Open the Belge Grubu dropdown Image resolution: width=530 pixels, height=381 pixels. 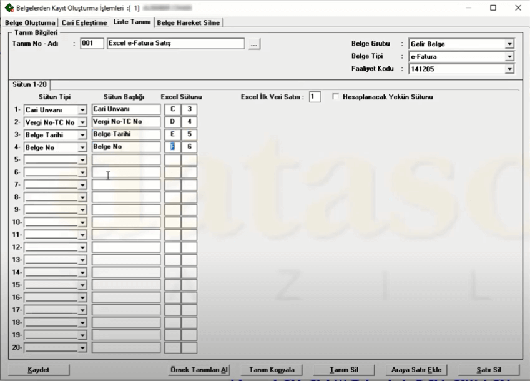coord(509,44)
